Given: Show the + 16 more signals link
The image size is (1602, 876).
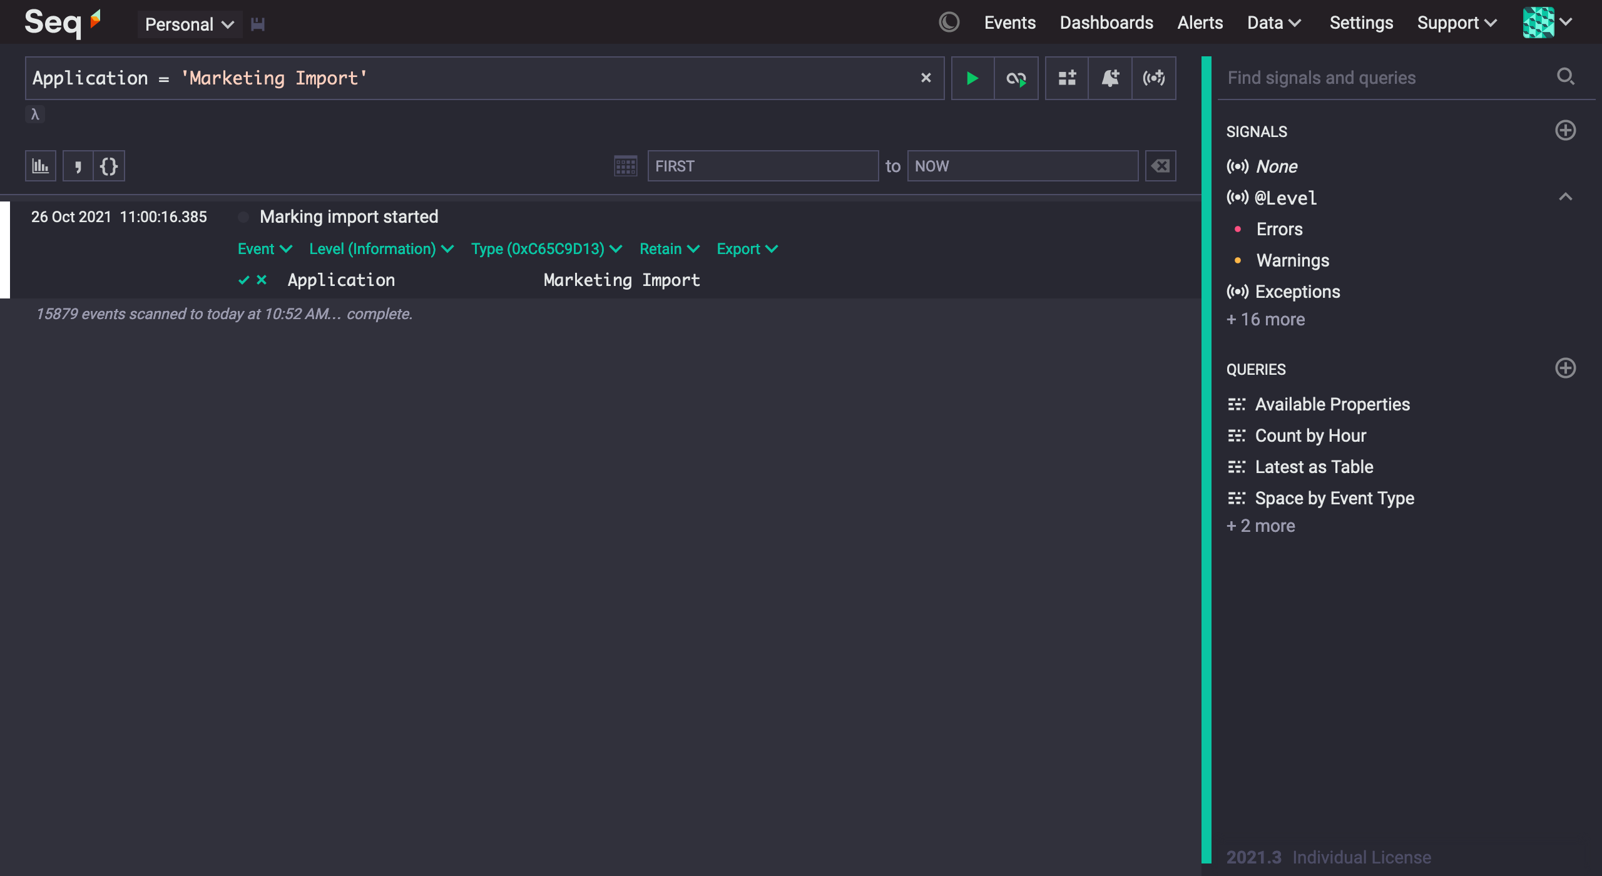Looking at the screenshot, I should click(x=1265, y=319).
